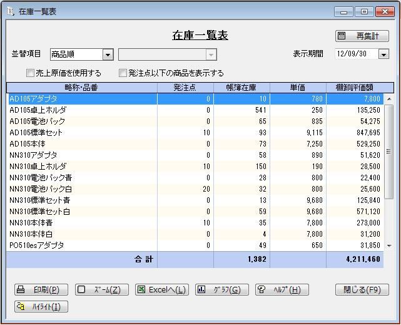Screen dimensions: 401x325
Task: Select the NN310標準セット白 row
Action: click(196, 212)
